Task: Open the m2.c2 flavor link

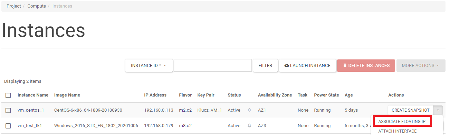Action: pos(185,110)
